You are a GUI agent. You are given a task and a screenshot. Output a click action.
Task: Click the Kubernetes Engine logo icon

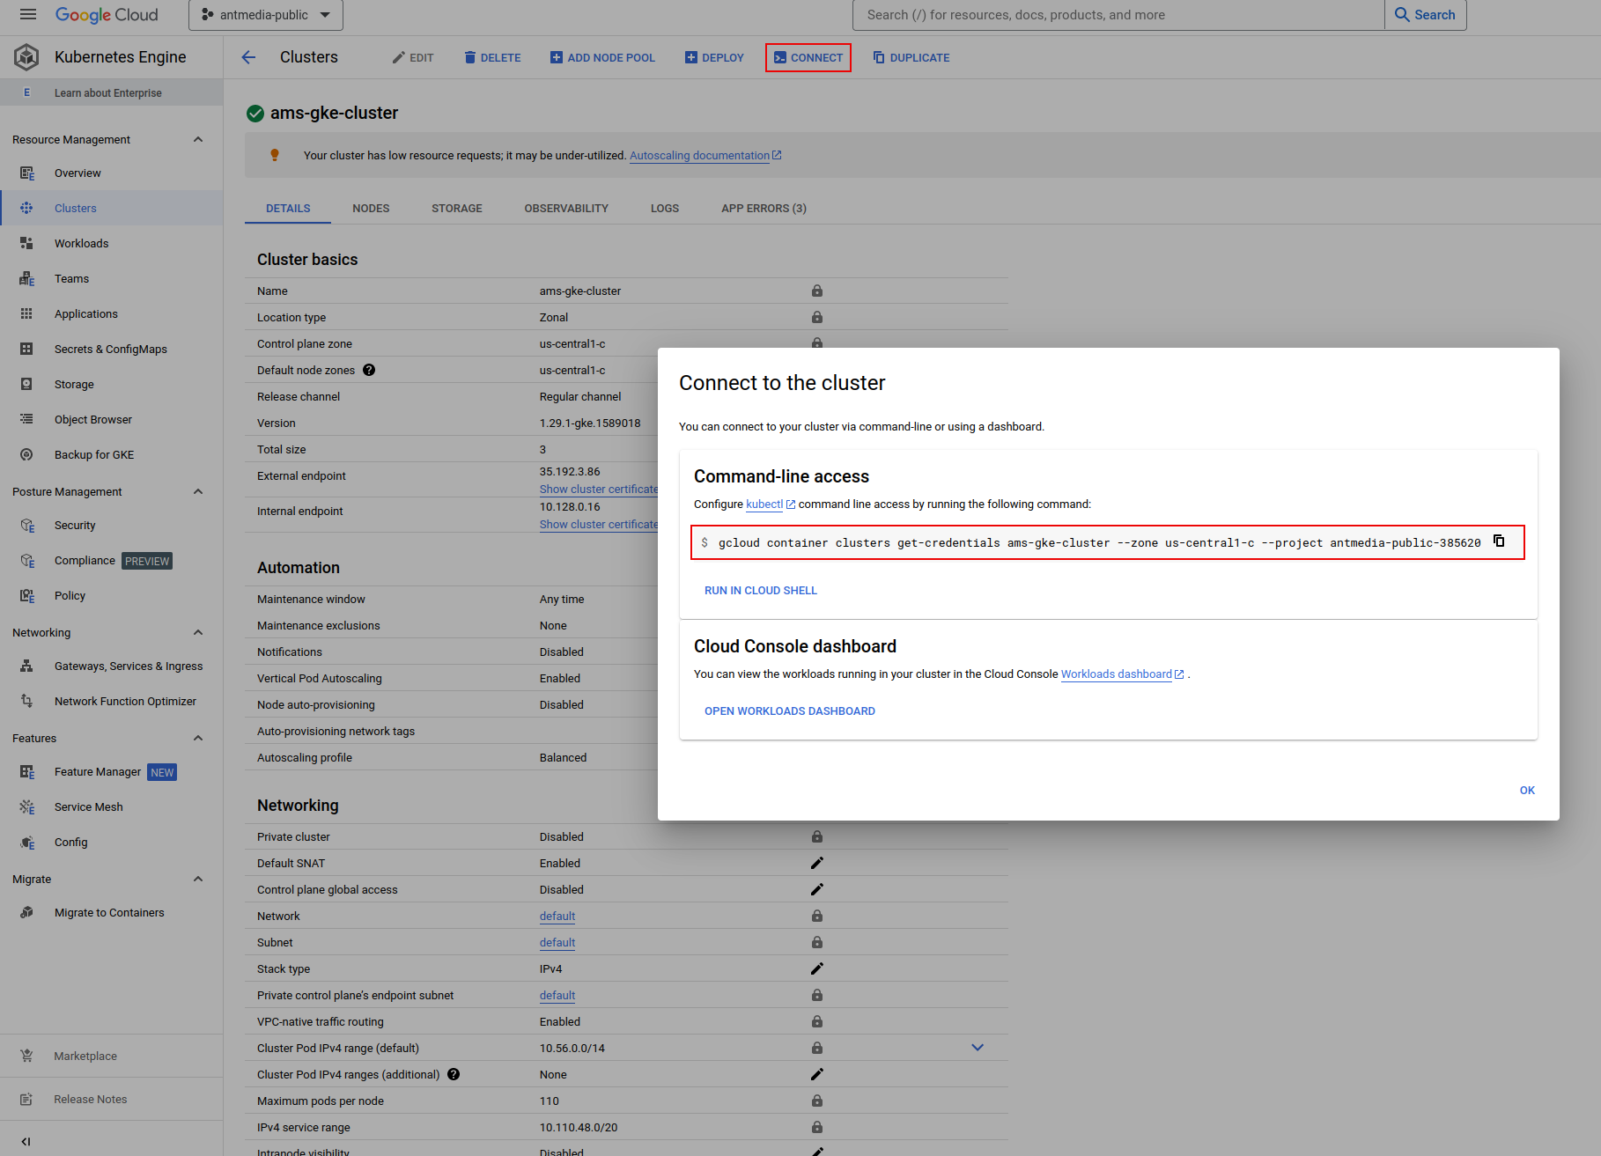tap(26, 57)
